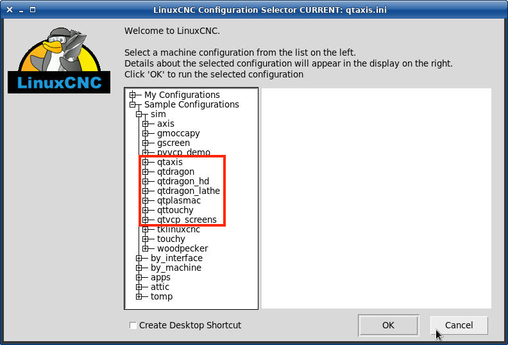The height and width of the screenshot is (345, 508).
Task: Expand the qtdragon_lathe node
Action: (x=146, y=191)
